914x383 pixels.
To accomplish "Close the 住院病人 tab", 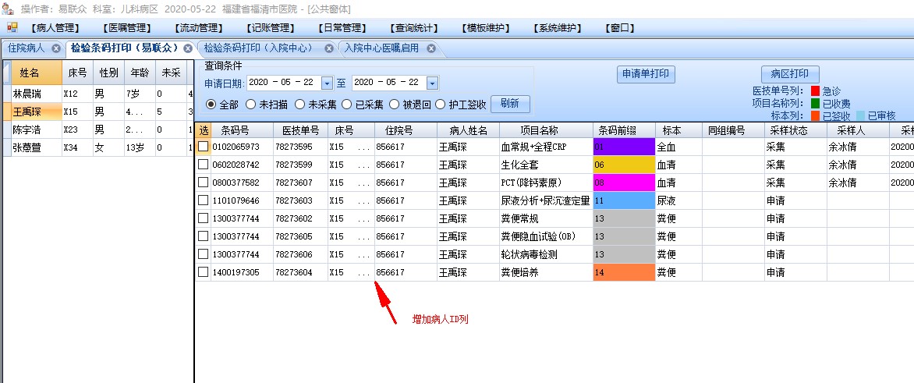I will click(56, 48).
